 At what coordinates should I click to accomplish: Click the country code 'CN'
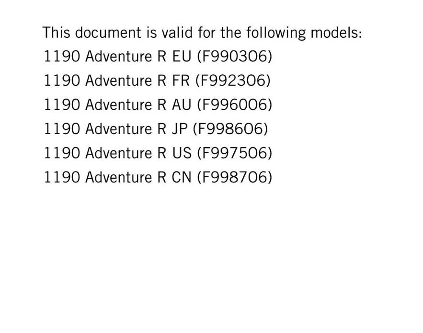pyautogui.click(x=182, y=177)
